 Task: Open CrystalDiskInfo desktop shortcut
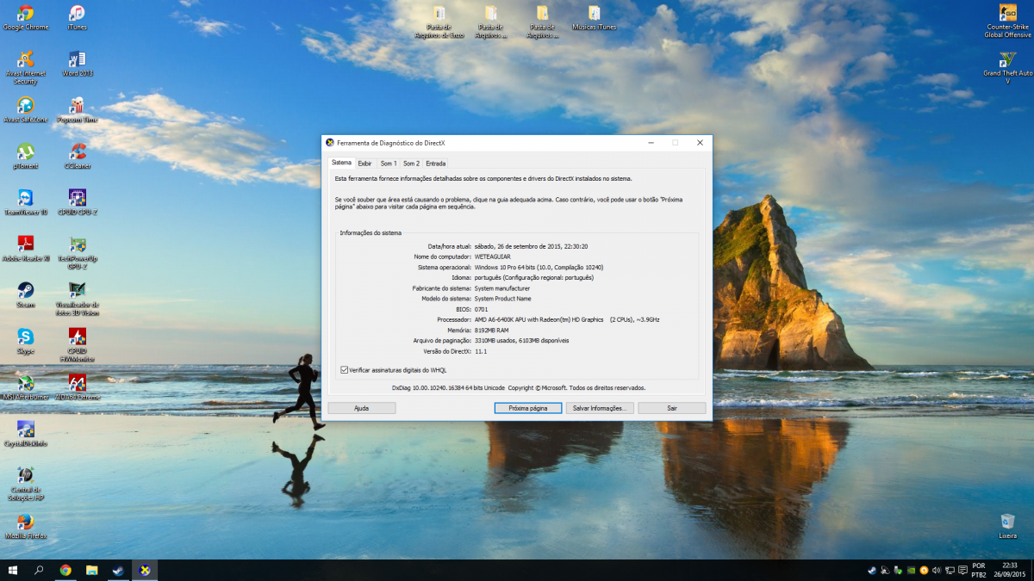[26, 436]
